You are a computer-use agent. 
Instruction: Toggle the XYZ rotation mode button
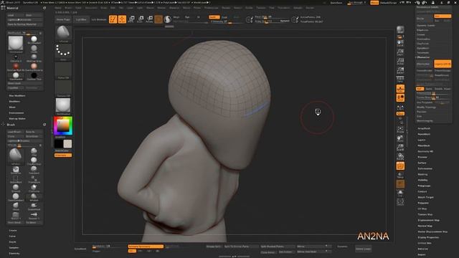tap(400, 113)
